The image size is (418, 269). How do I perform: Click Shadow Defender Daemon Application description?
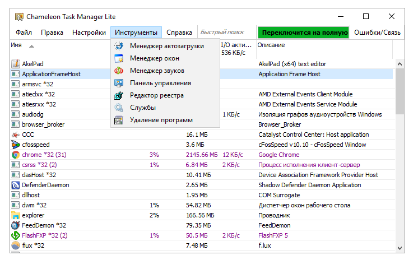(x=310, y=185)
